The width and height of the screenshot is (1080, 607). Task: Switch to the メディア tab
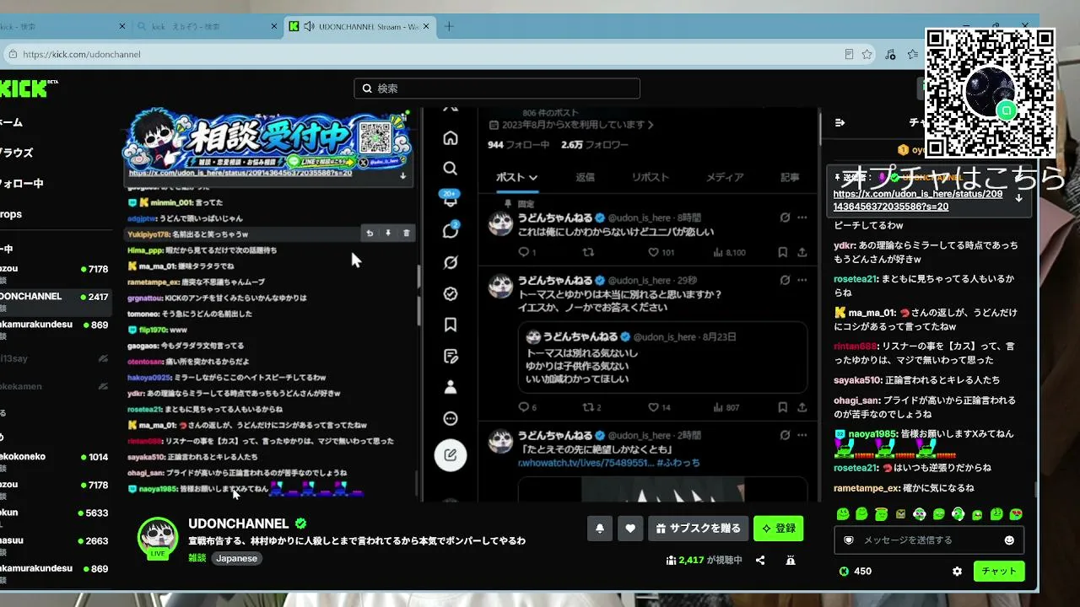tap(725, 177)
